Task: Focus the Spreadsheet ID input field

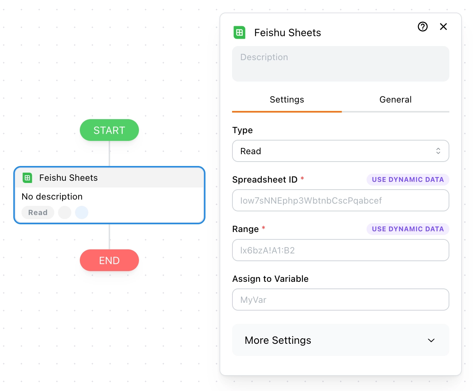Action: click(x=341, y=200)
